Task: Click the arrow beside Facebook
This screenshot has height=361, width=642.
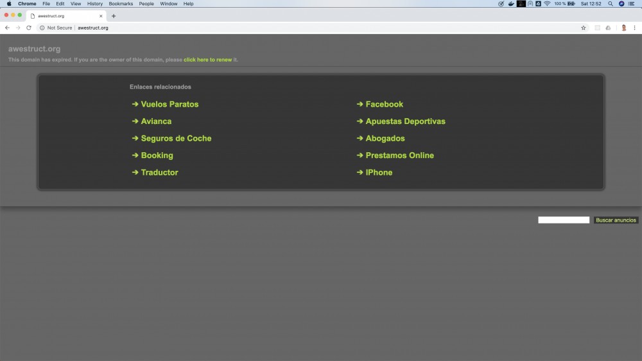Action: 360,104
